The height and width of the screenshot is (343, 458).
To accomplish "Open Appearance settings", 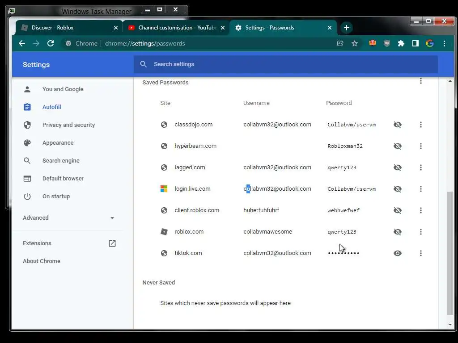I will (58, 143).
